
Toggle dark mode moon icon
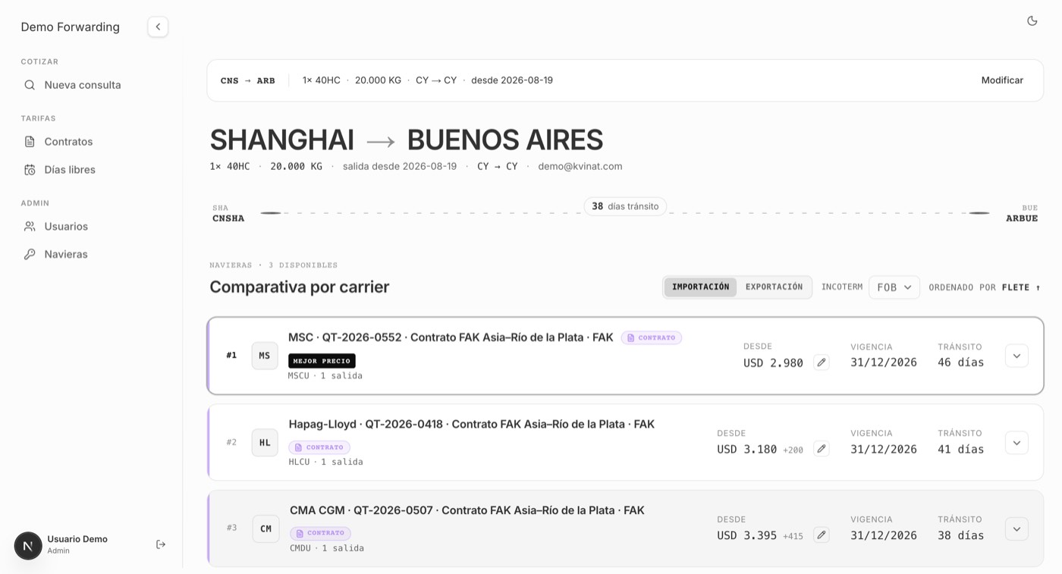click(x=1032, y=21)
